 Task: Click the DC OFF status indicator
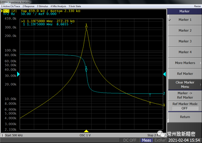pos(130,140)
